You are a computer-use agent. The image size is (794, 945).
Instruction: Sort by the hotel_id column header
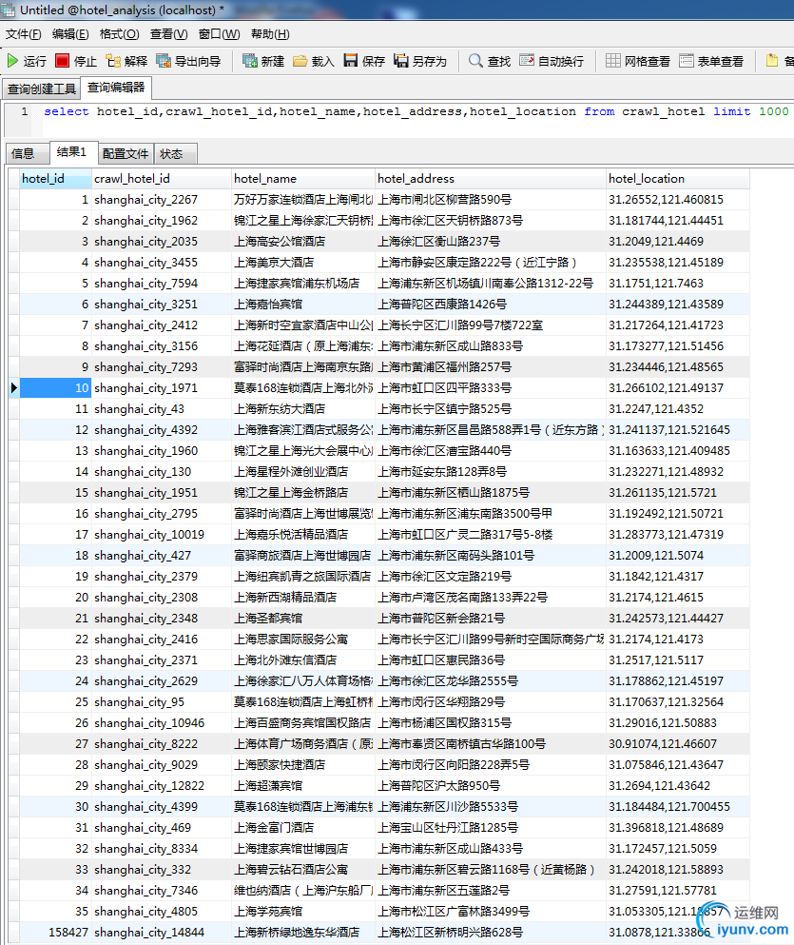(55, 178)
